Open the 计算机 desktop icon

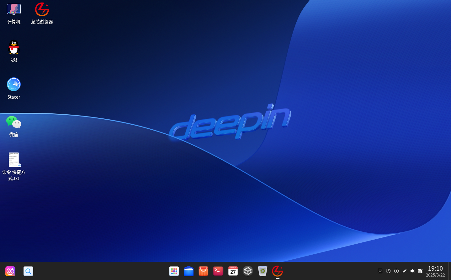pos(14,14)
